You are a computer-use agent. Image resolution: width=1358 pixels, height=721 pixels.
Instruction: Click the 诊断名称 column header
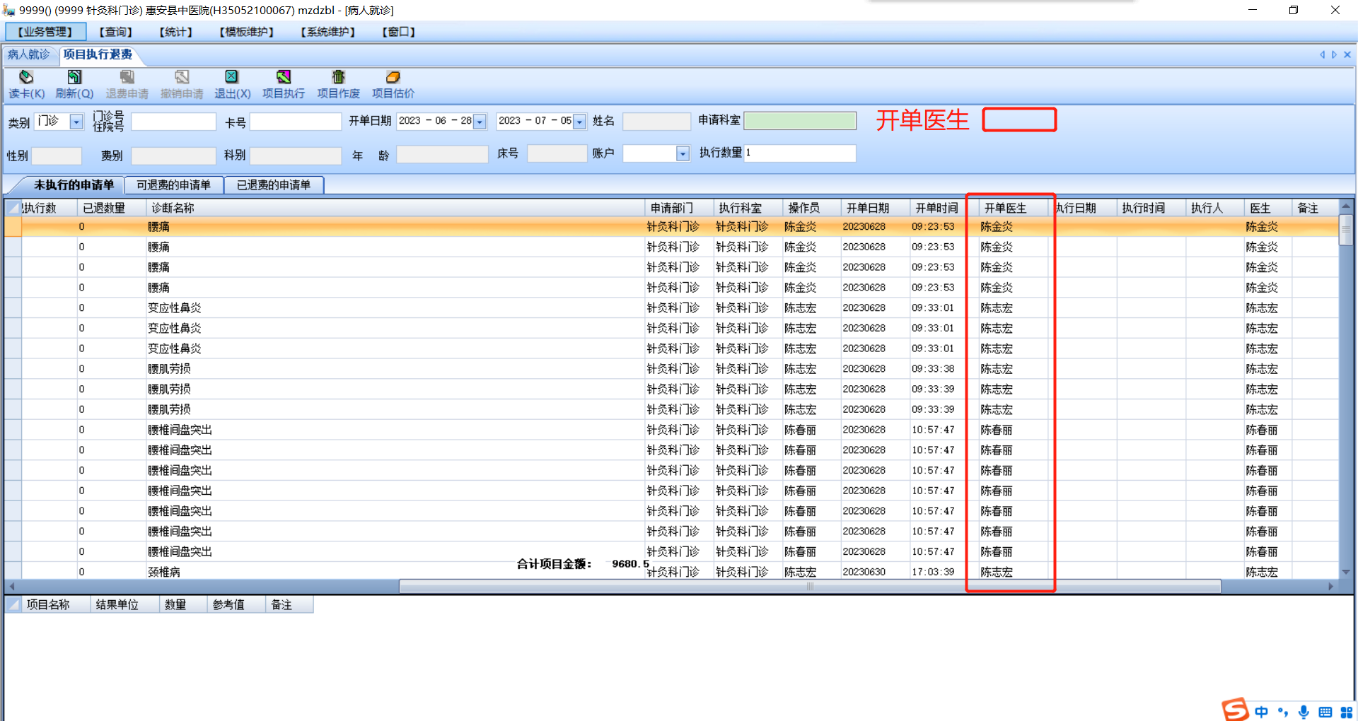[395, 208]
